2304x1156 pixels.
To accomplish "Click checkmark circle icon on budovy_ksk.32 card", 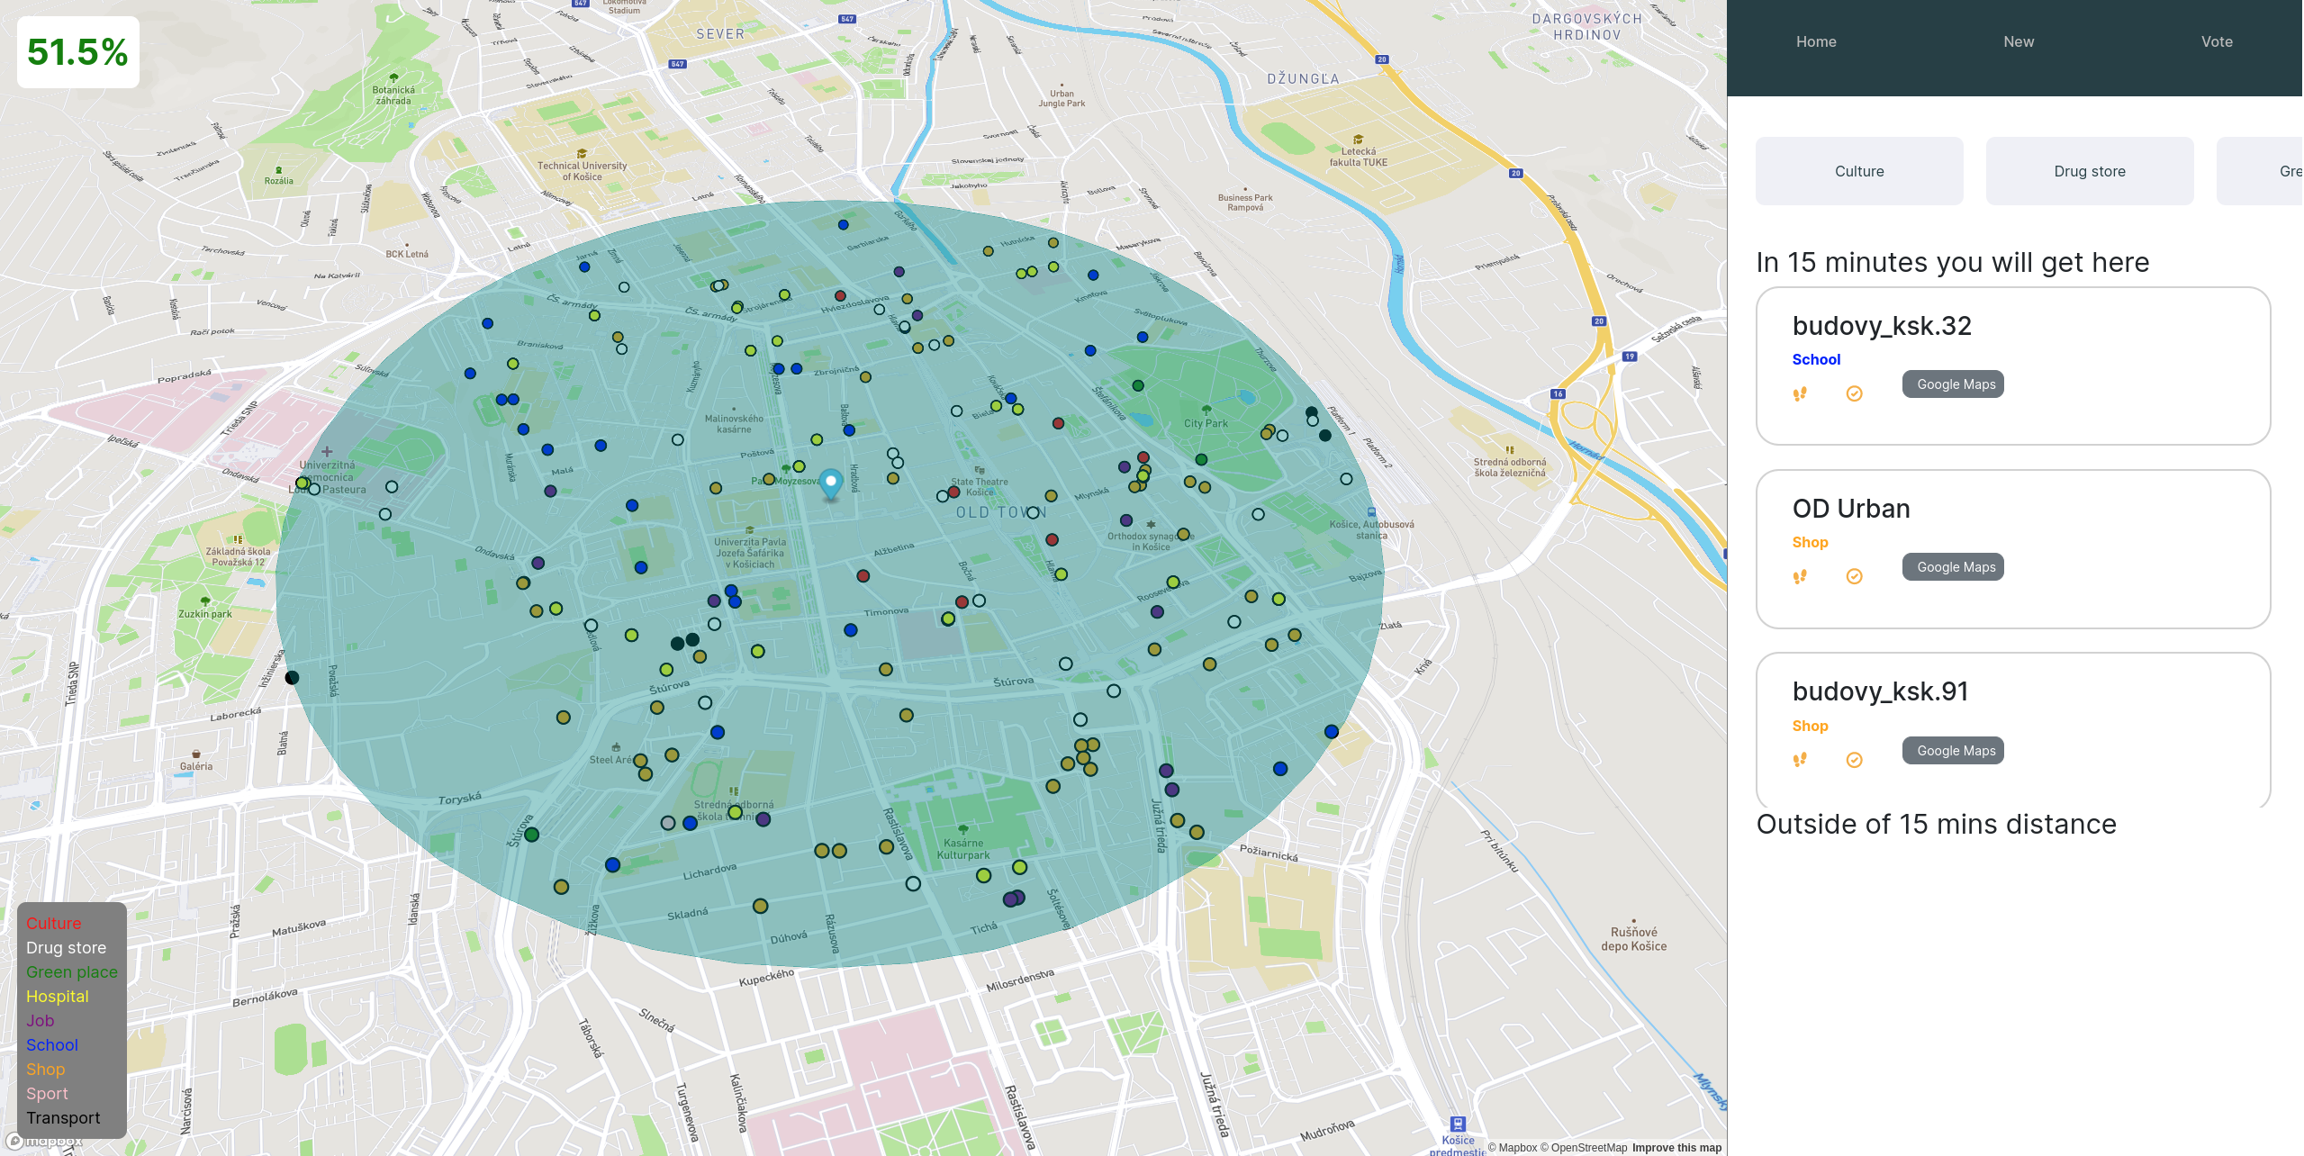I will click(x=1854, y=393).
